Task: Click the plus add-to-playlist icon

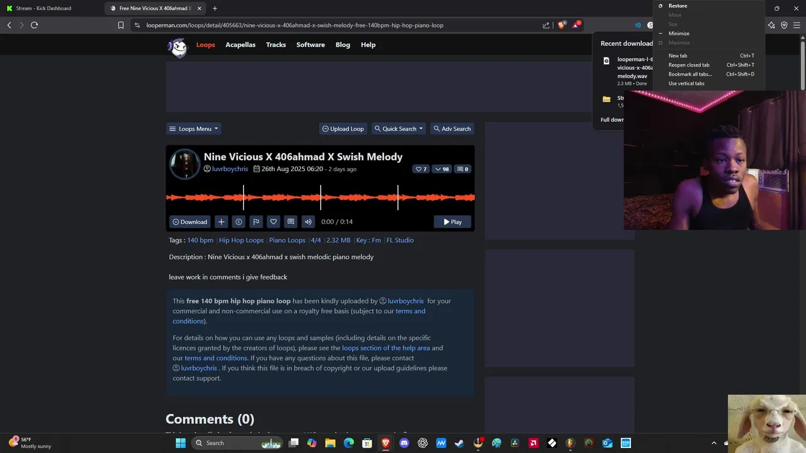Action: pos(221,221)
